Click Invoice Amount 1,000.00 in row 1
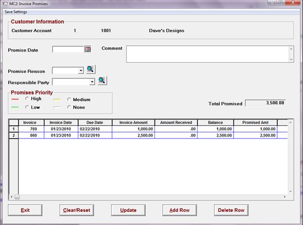303x225 pixels. (134, 129)
